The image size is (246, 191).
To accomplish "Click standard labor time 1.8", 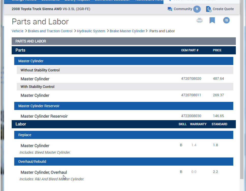I will coord(216,145).
